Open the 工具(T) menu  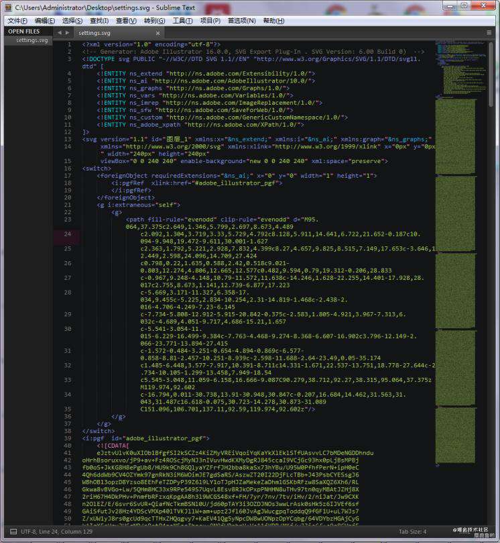click(x=182, y=21)
